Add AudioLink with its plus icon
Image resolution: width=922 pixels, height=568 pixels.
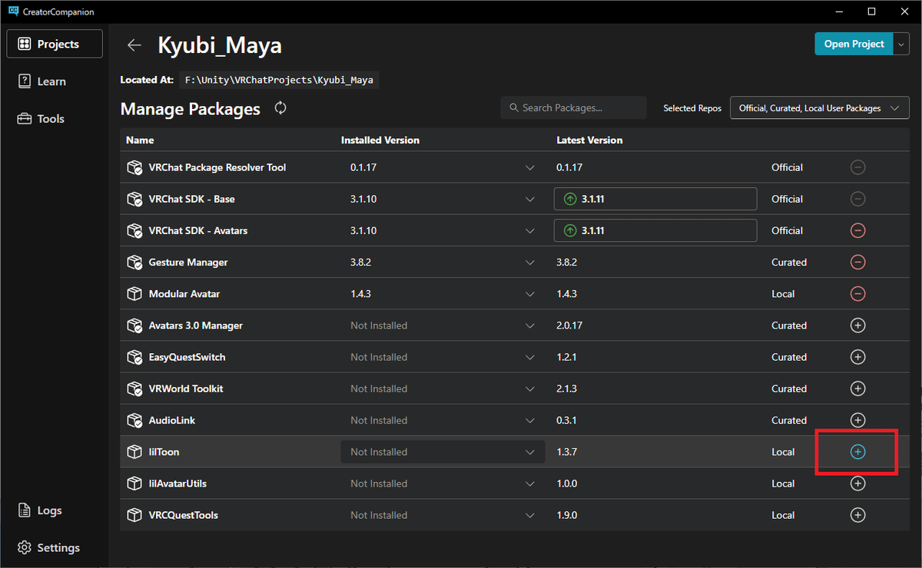coord(858,420)
